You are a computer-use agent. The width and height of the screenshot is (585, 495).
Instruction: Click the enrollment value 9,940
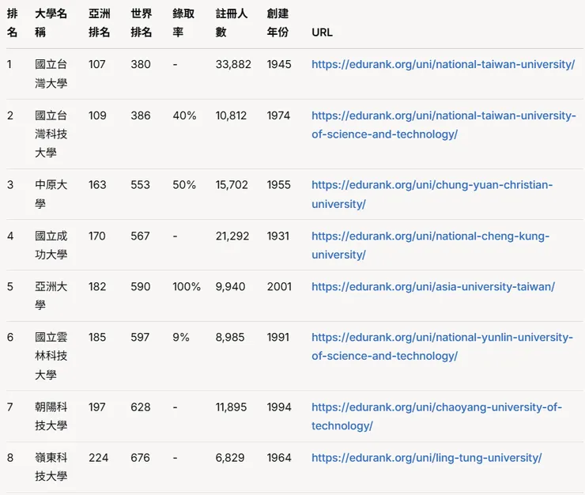click(x=230, y=287)
